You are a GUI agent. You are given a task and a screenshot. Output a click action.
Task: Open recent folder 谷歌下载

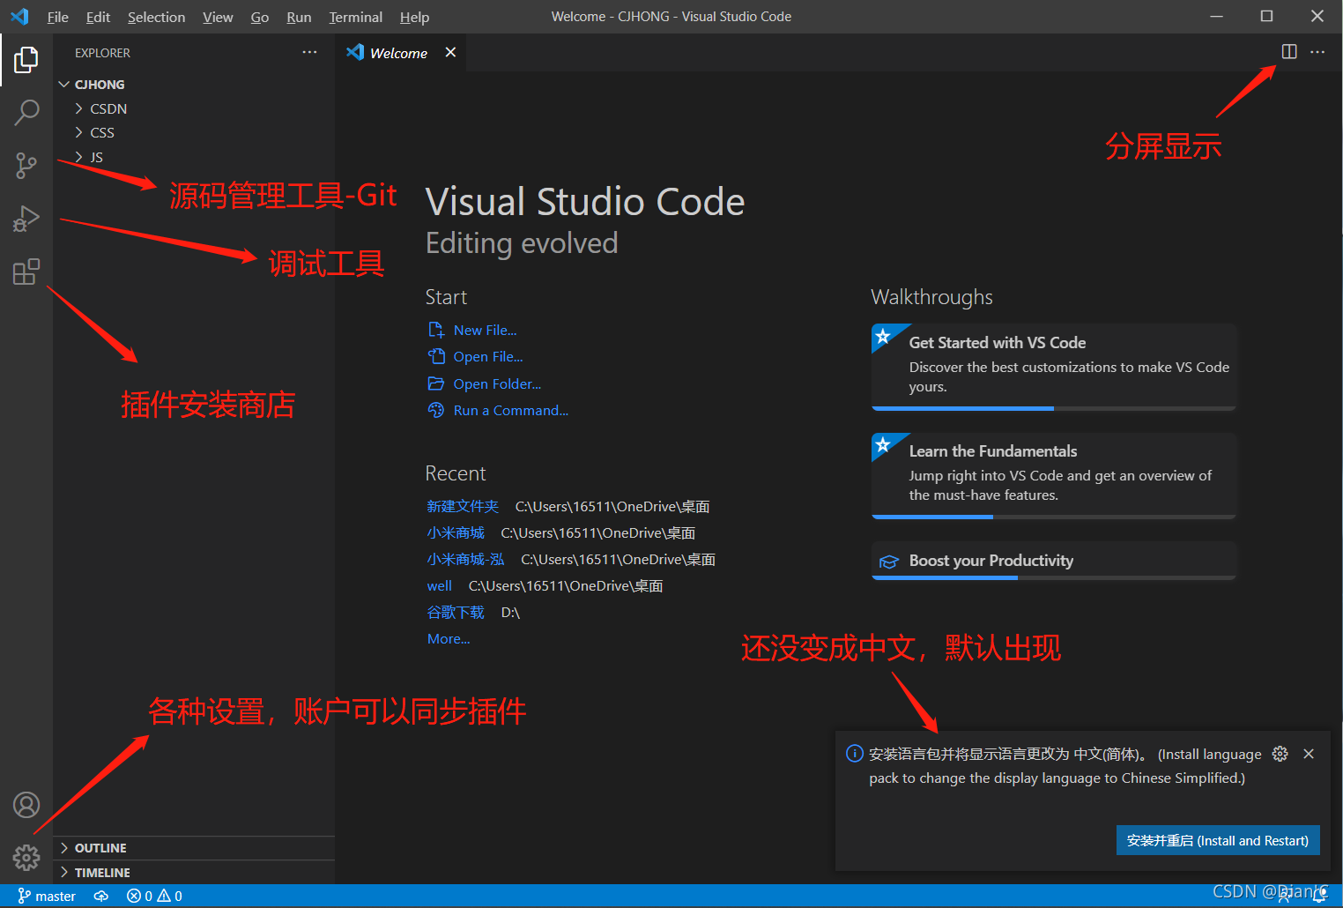click(456, 613)
